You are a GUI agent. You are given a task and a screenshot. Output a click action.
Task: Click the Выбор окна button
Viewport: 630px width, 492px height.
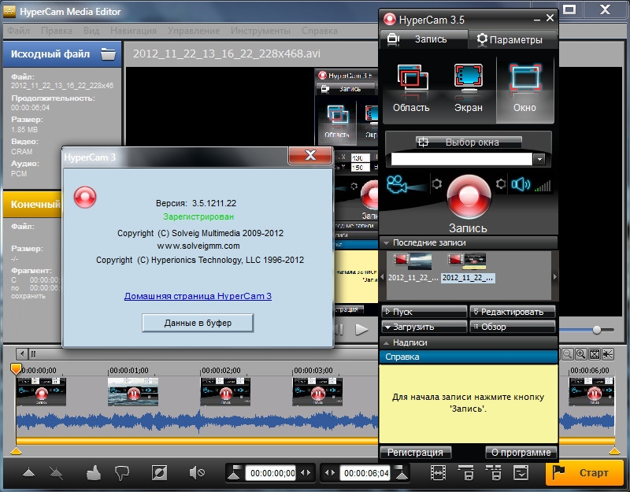[x=468, y=142]
